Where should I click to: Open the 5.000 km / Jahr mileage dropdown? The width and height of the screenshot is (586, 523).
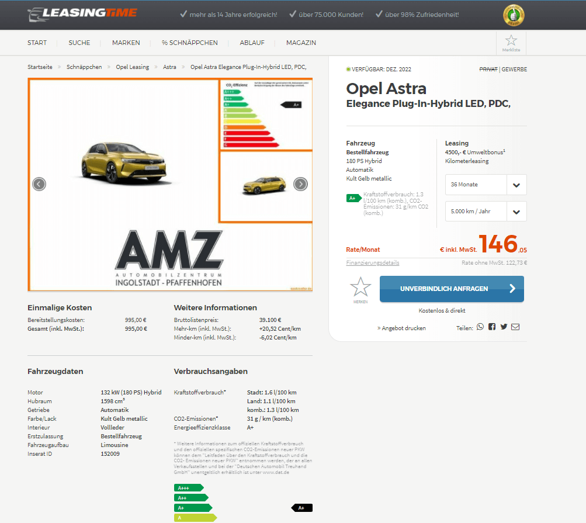pyautogui.click(x=486, y=211)
